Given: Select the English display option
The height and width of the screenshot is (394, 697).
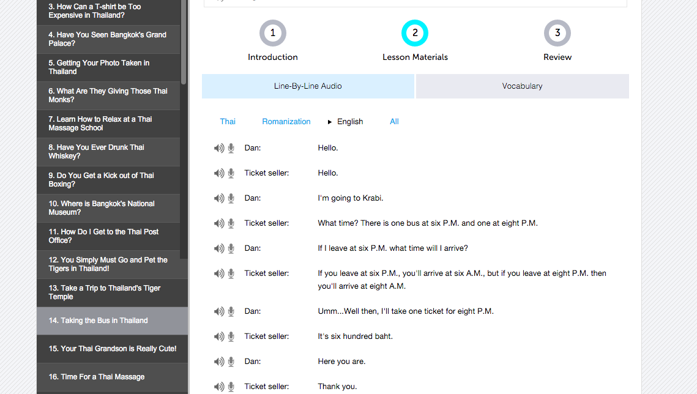Looking at the screenshot, I should click(x=350, y=122).
